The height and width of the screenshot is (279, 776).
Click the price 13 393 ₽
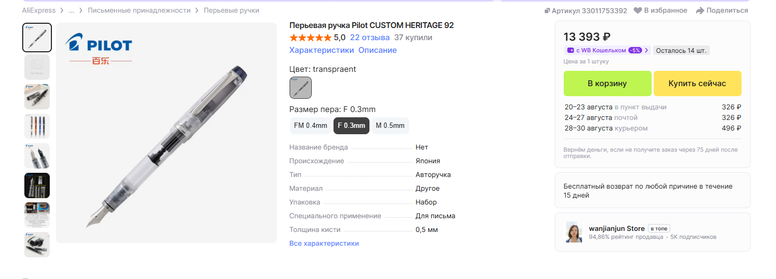pos(587,36)
